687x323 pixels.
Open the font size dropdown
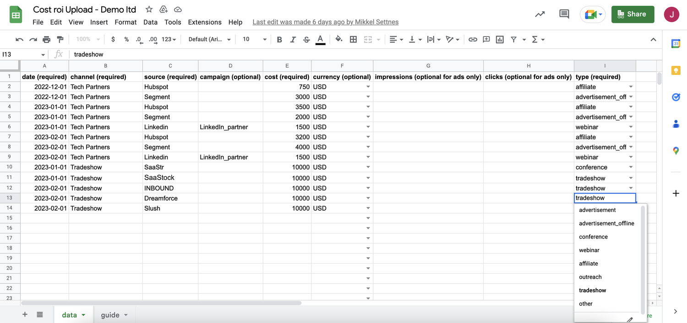[x=254, y=40]
